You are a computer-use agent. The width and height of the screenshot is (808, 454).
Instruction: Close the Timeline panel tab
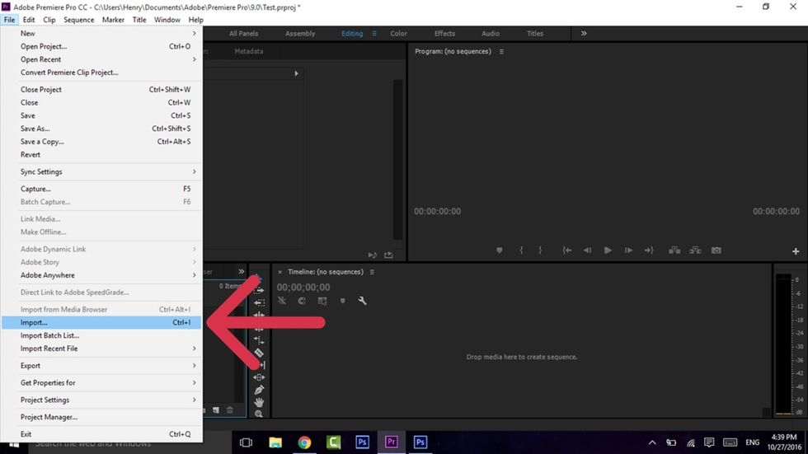pos(280,272)
